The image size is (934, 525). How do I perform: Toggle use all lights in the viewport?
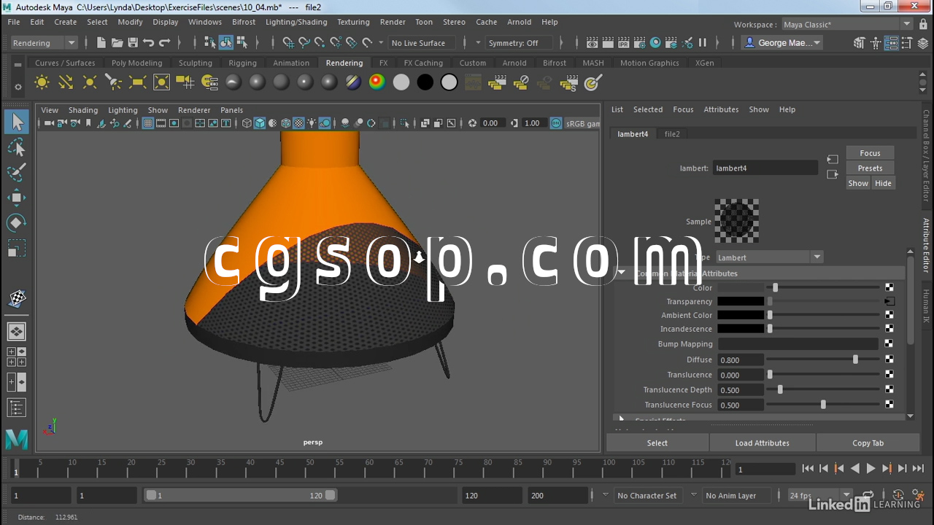(312, 123)
